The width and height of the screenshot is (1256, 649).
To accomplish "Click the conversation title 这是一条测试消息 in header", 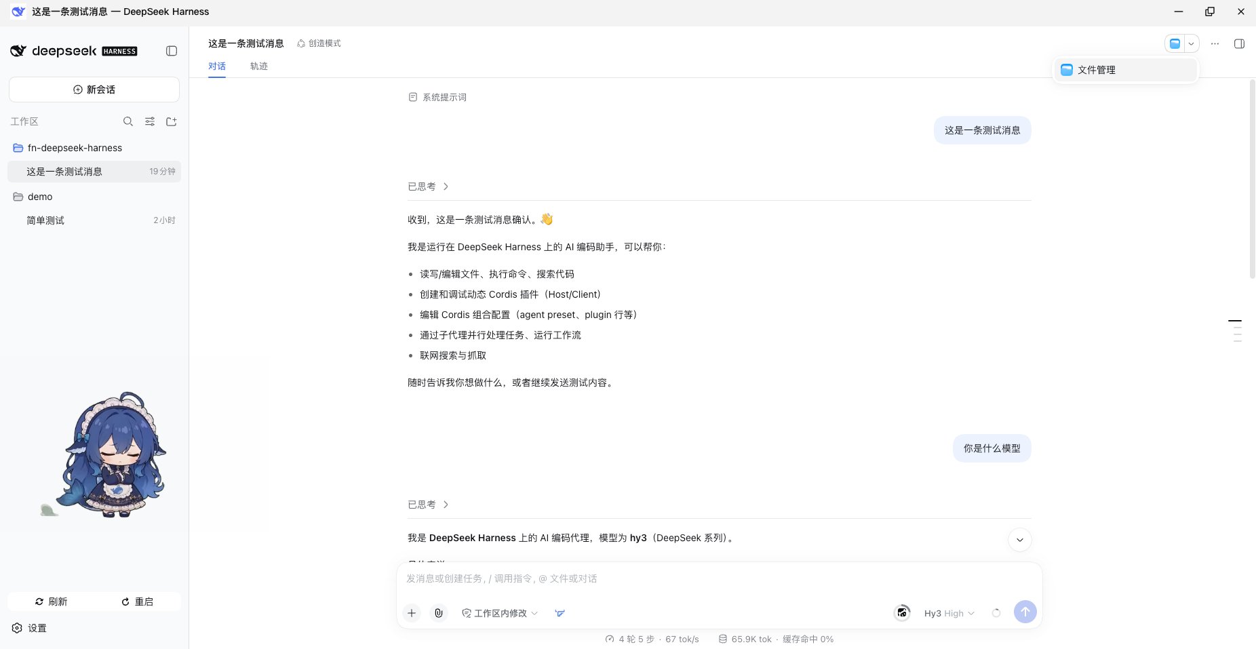I will 246,43.
